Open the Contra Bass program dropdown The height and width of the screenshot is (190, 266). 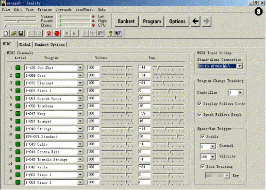pos(80,152)
